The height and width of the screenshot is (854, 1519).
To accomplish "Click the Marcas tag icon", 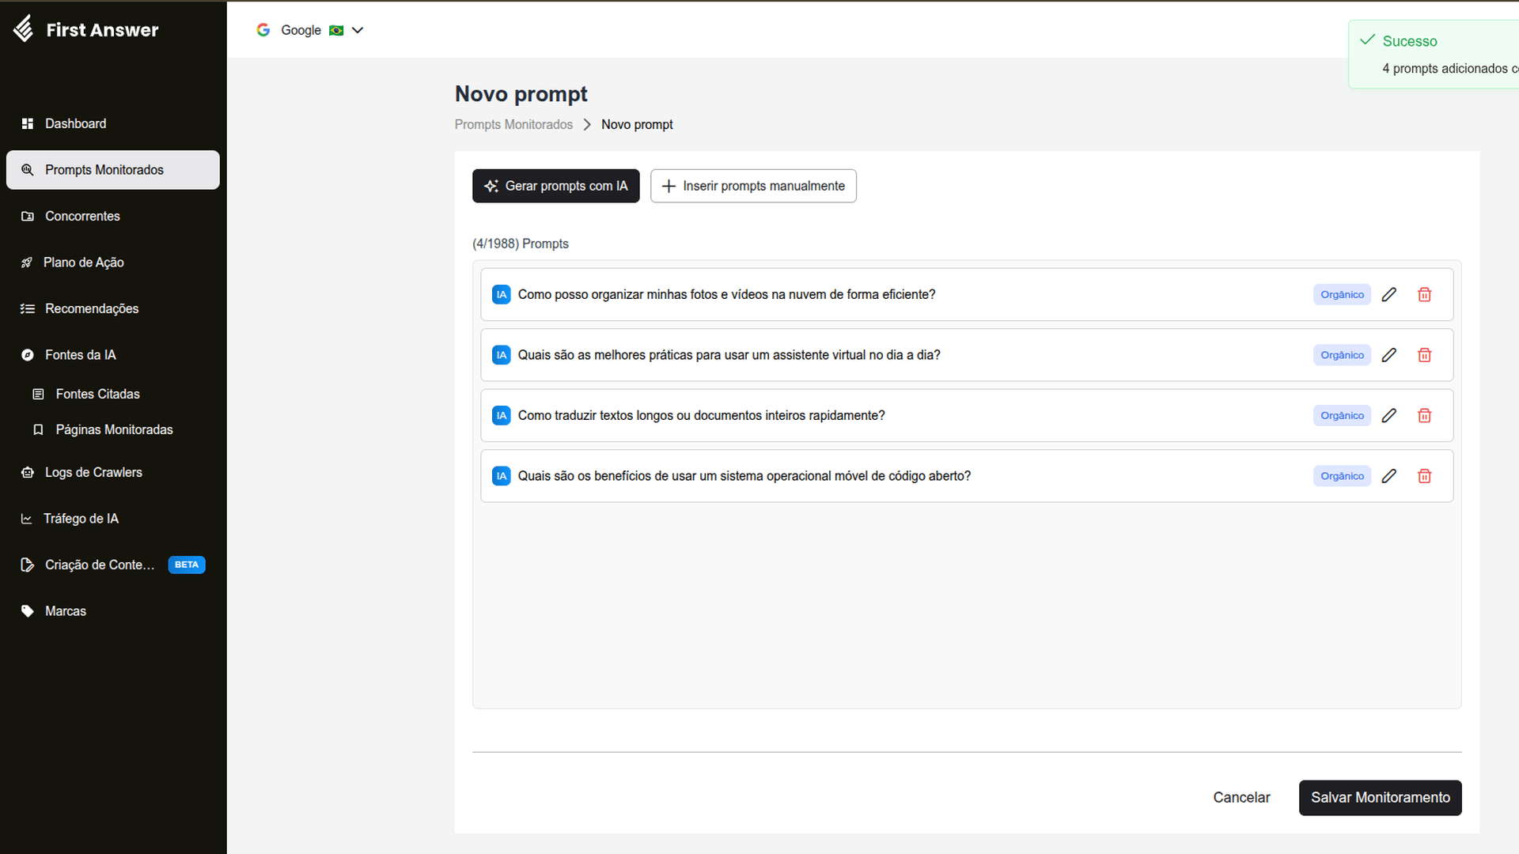I will pos(28,611).
